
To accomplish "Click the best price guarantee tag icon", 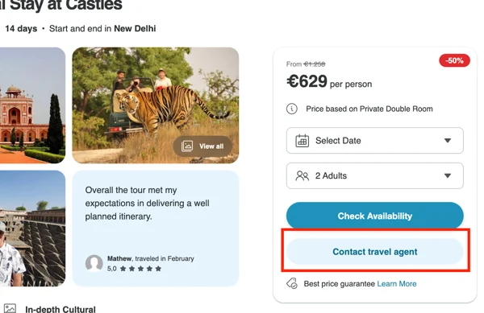I will pos(292,283).
